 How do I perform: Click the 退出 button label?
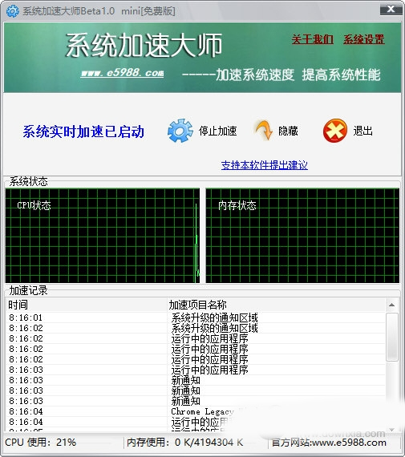[x=363, y=131]
